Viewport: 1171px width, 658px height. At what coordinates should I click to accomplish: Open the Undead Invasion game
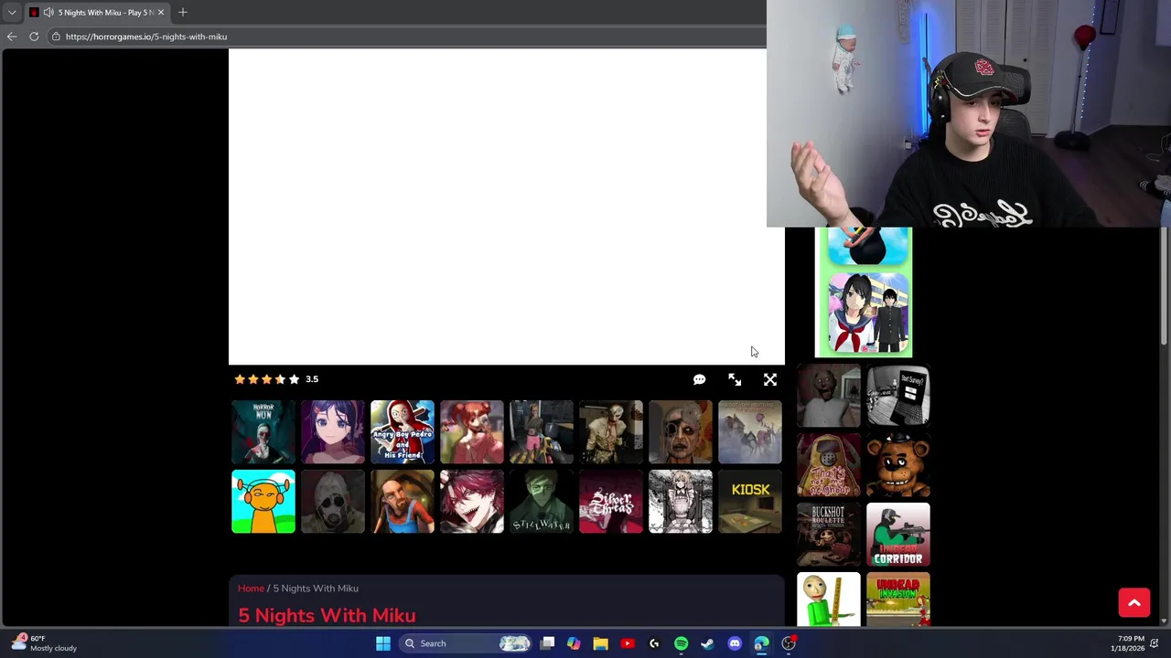[x=898, y=600]
